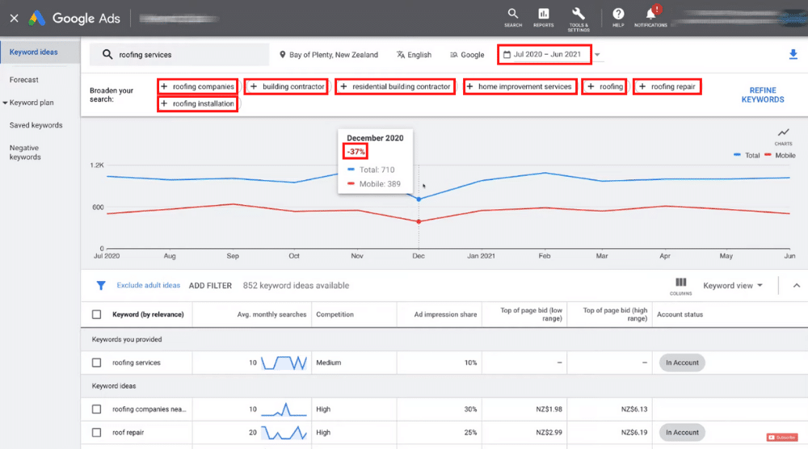Collapse the chart with the up chevron
Image resolution: width=808 pixels, height=449 pixels.
[797, 285]
